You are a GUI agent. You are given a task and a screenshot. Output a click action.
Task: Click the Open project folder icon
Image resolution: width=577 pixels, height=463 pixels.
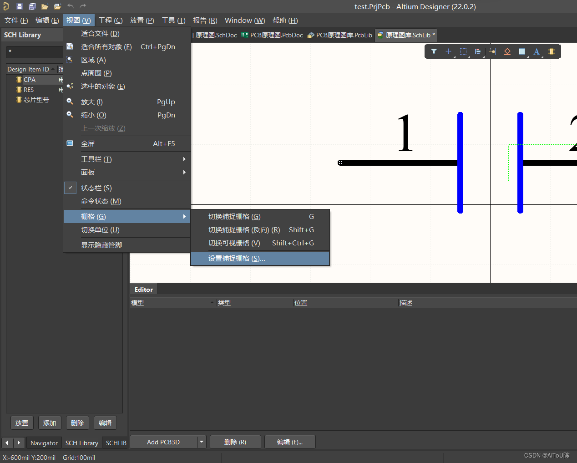coord(57,6)
